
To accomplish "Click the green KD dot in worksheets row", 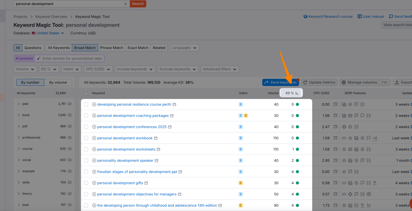I will point(297,150).
